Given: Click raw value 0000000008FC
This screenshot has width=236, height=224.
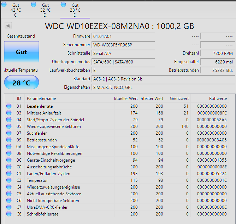Looking at the screenshot, I should (x=212, y=113).
